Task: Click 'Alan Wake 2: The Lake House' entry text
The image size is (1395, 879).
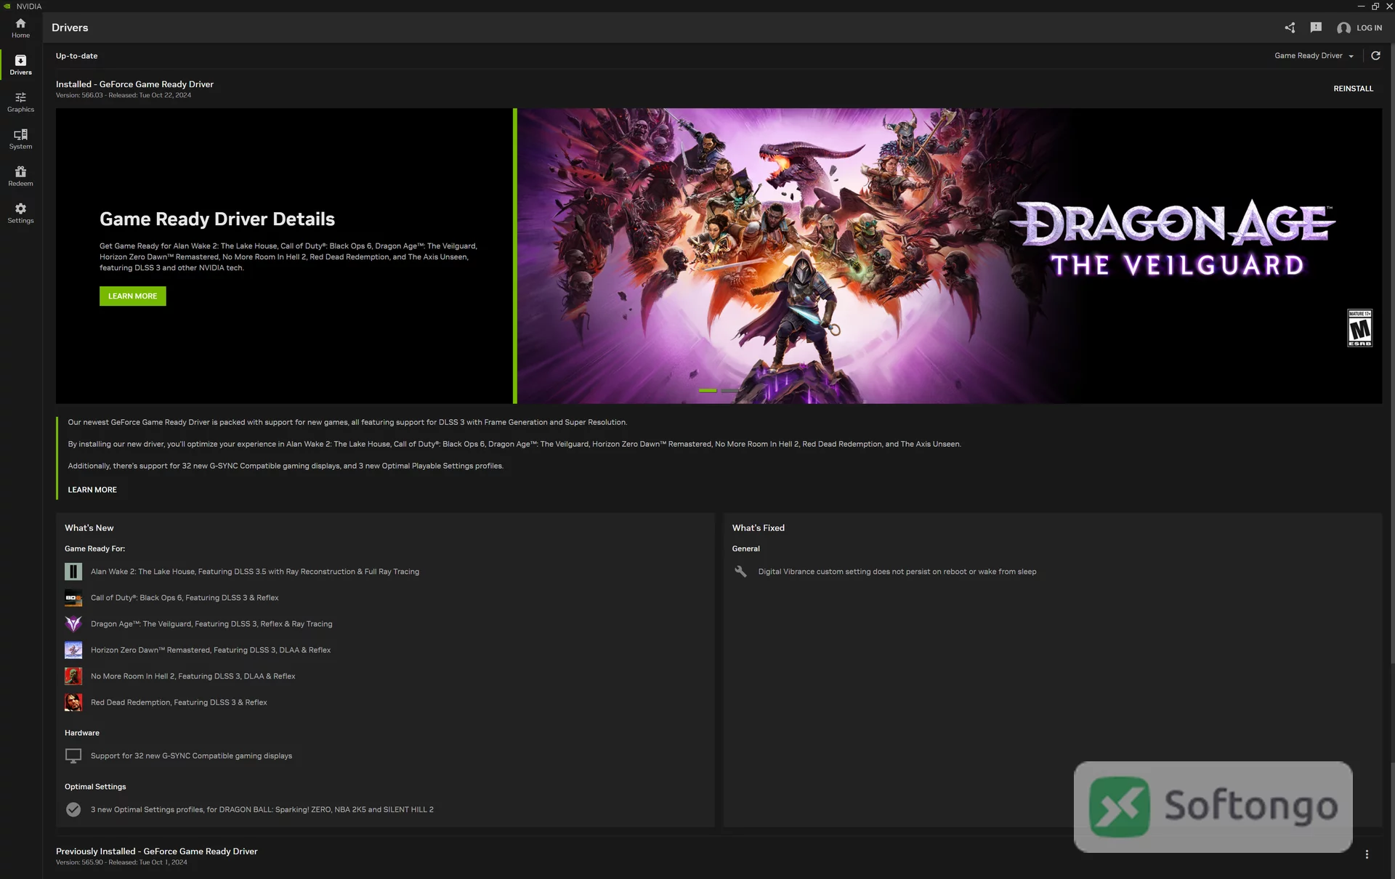Action: pos(255,572)
